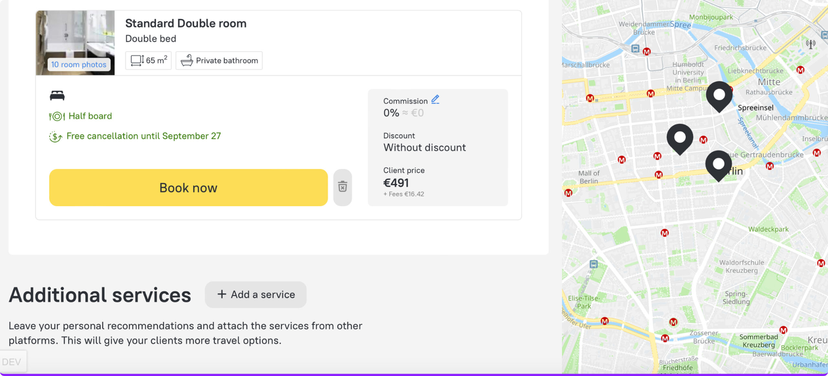Viewport: 828px width, 376px height.
Task: Click the Add a service button
Action: (x=256, y=294)
